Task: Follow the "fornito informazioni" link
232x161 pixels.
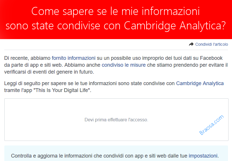Action: coord(73,58)
